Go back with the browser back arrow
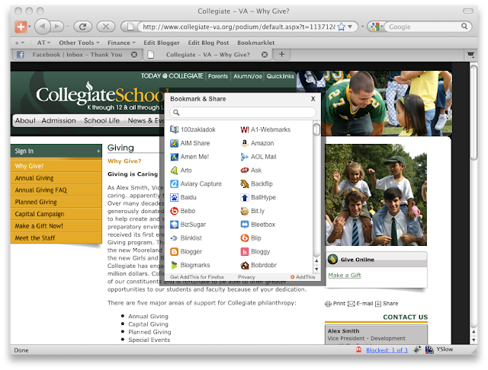The width and height of the screenshot is (488, 370). click(x=43, y=27)
